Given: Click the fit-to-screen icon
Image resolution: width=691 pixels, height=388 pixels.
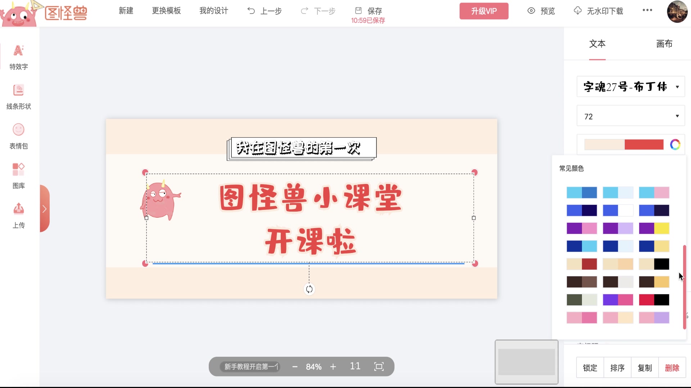Looking at the screenshot, I should point(379,366).
